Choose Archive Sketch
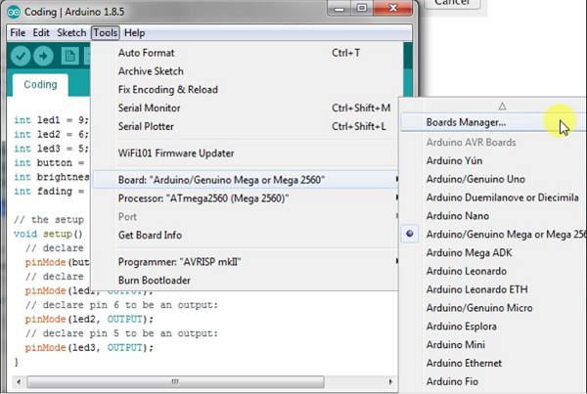 click(246, 71)
